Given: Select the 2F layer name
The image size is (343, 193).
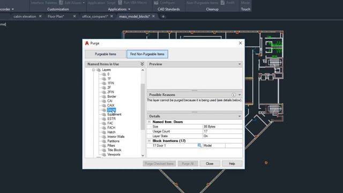Looking at the screenshot, I should (x=109, y=87).
